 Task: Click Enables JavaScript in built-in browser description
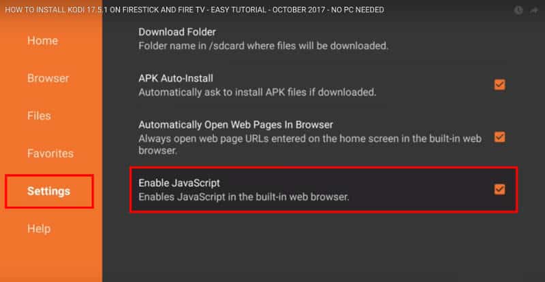244,197
